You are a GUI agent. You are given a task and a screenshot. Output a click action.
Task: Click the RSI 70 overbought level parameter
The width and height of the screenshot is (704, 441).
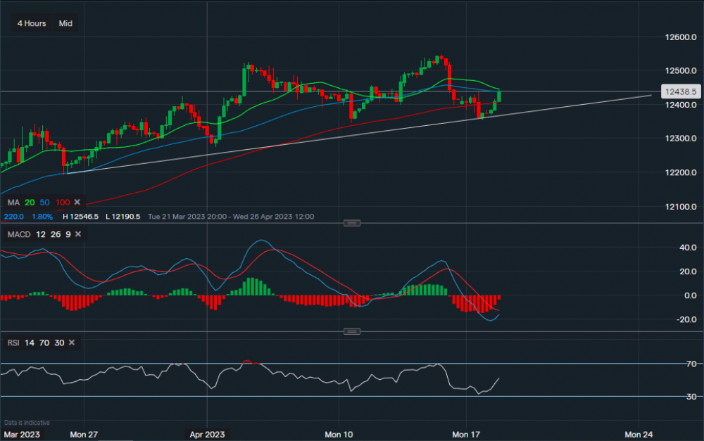[46, 343]
